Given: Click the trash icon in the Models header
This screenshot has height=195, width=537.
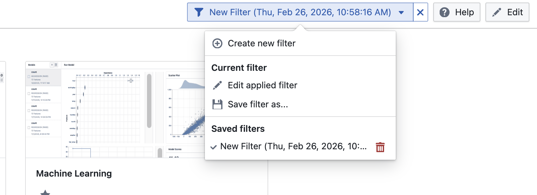Looking at the screenshot, I should [56, 65].
